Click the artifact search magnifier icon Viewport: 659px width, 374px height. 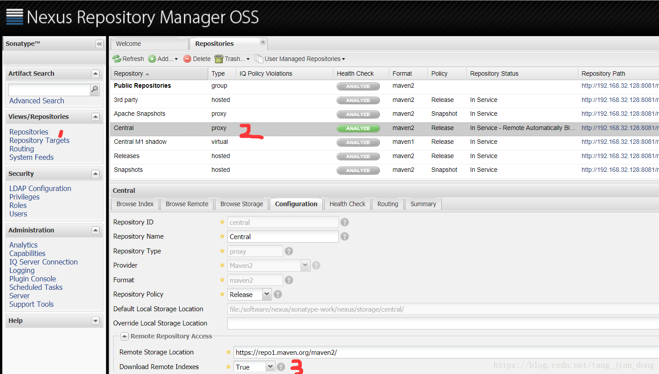(95, 89)
